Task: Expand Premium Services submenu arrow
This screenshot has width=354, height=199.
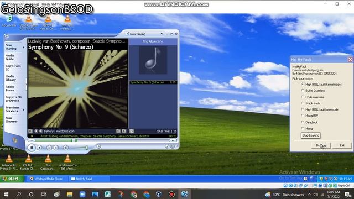Action: click(x=23, y=109)
